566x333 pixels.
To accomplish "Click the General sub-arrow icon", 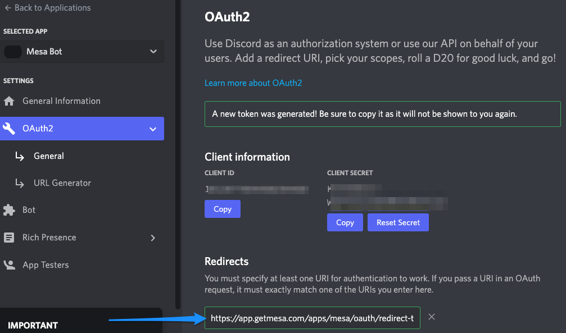I will coord(20,156).
